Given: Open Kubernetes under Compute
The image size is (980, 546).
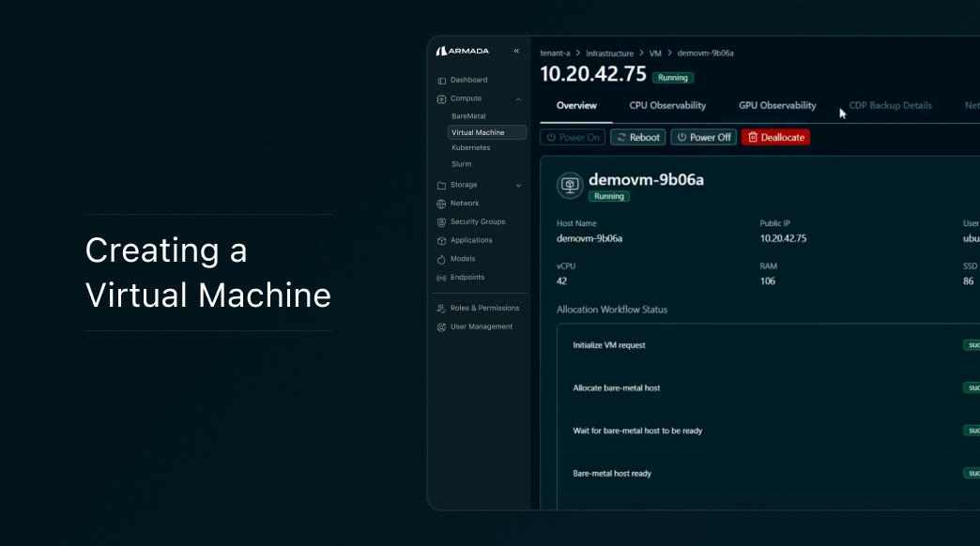Looking at the screenshot, I should (x=470, y=148).
